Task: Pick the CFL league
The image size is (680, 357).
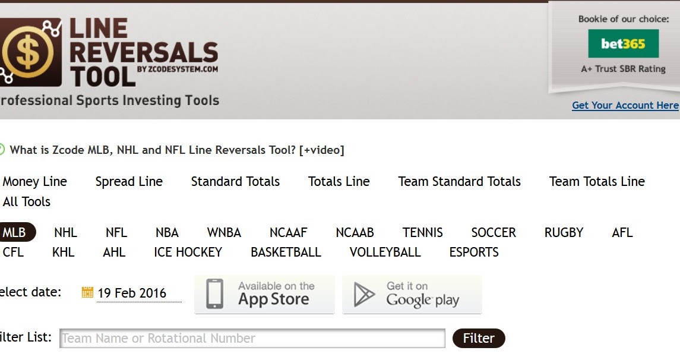Action: (x=13, y=252)
